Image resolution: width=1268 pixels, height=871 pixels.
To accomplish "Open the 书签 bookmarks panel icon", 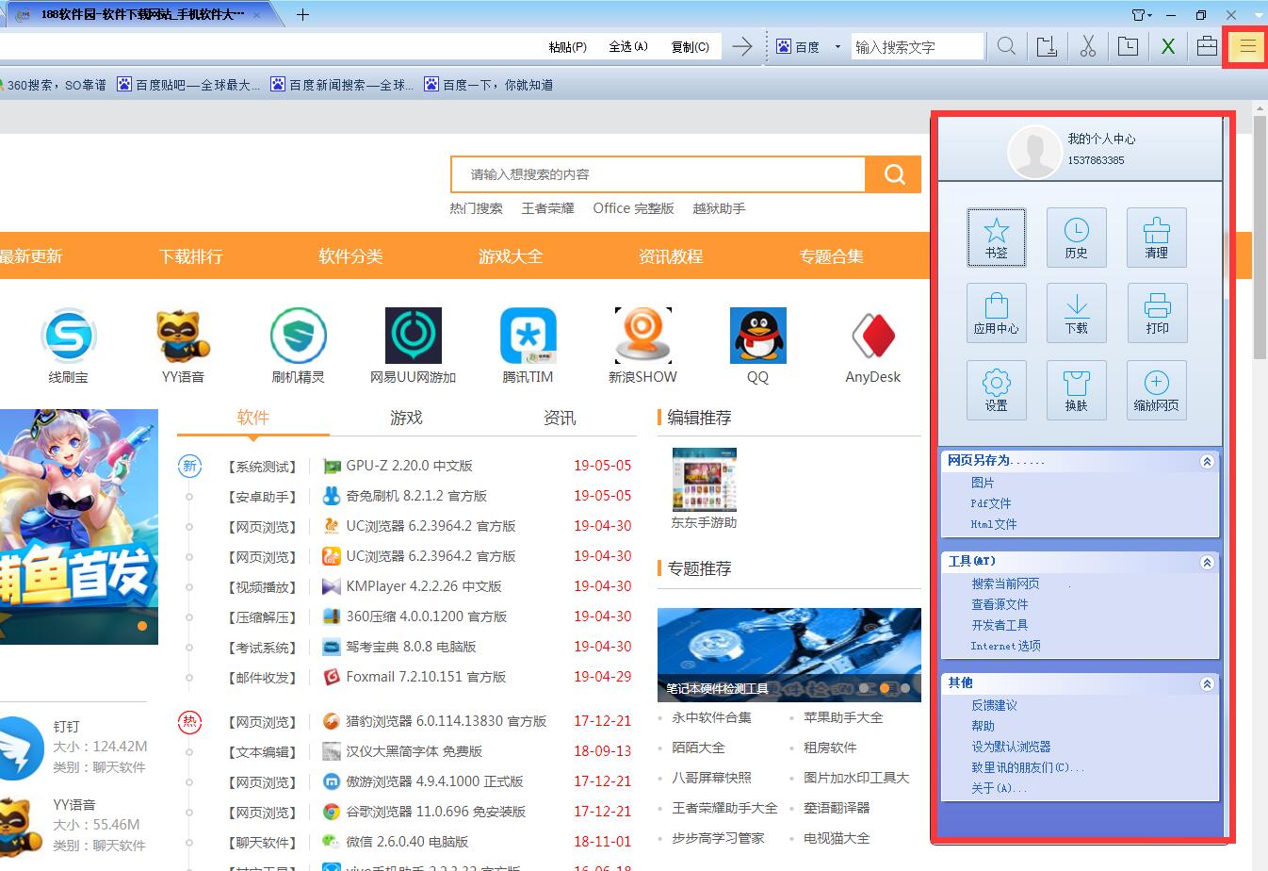I will click(996, 238).
